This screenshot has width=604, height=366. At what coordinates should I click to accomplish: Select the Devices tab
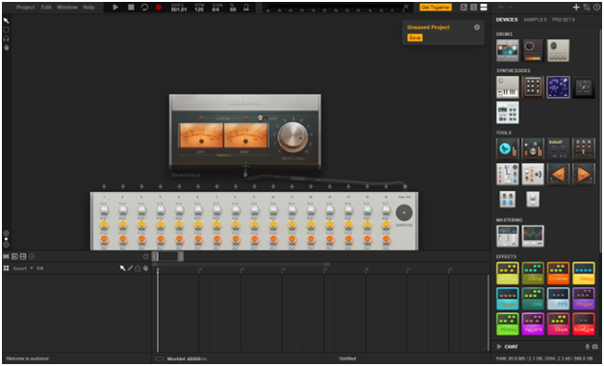(x=507, y=19)
